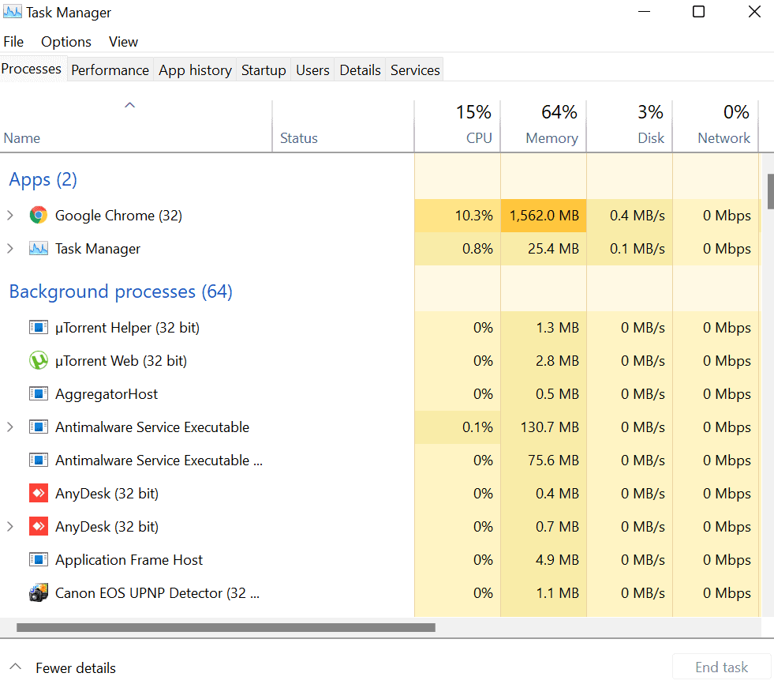Switch to the Performance tab
This screenshot has width=774, height=688.
pyautogui.click(x=110, y=70)
